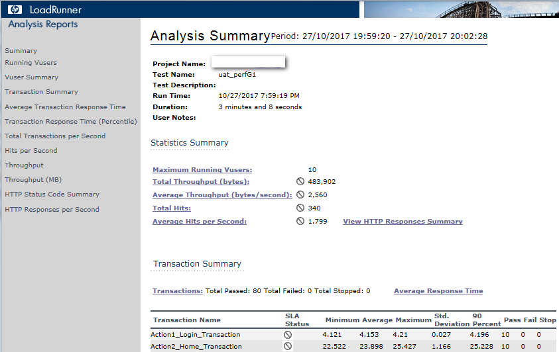Screen dimensions: 559x352
Task: Follow the Total Hits link
Action: pyautogui.click(x=172, y=208)
